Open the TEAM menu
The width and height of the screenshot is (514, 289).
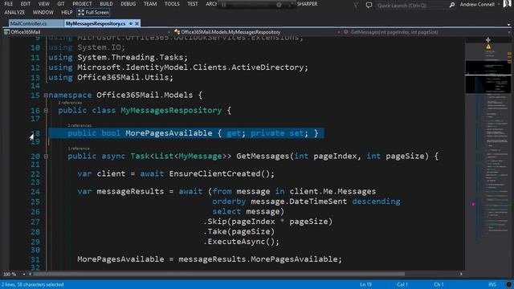[150, 4]
